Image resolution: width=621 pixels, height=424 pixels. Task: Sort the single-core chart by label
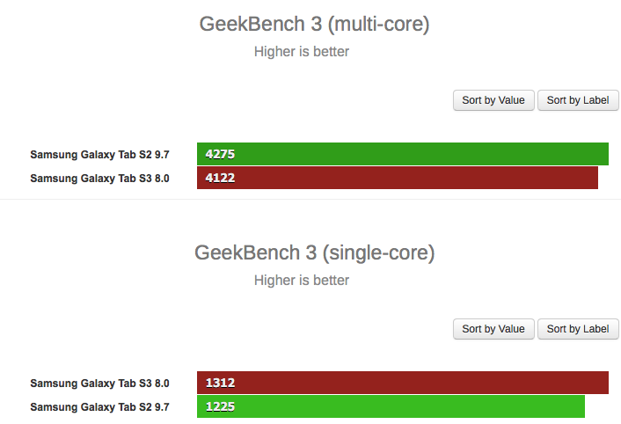[578, 329]
